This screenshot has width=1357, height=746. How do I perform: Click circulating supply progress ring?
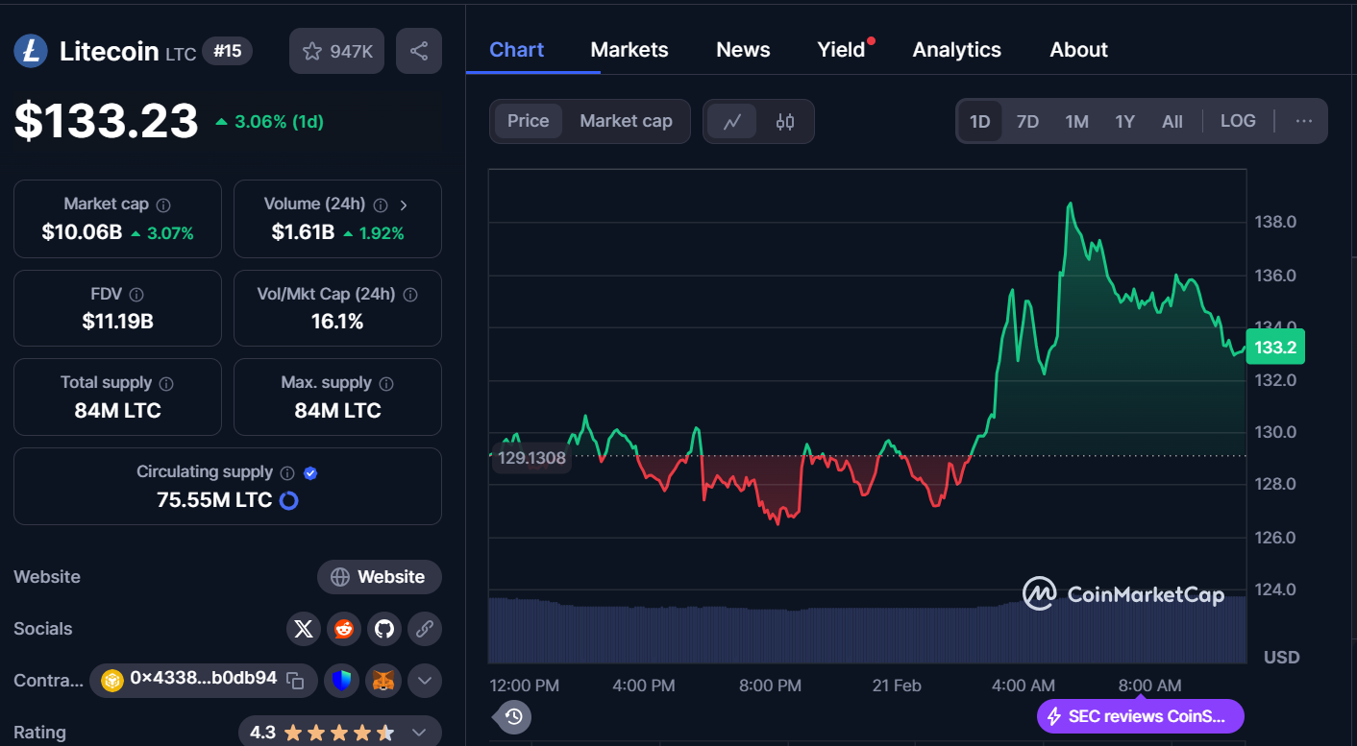pos(288,500)
